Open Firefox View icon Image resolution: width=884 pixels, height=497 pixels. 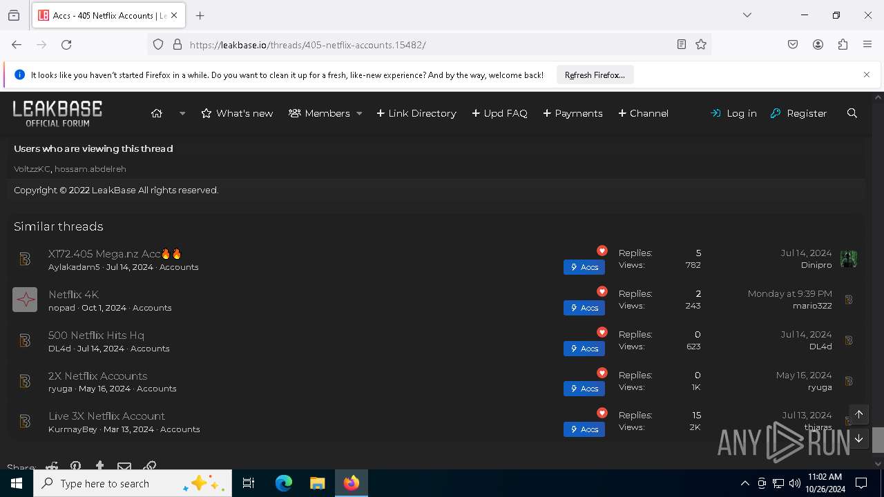tap(14, 15)
